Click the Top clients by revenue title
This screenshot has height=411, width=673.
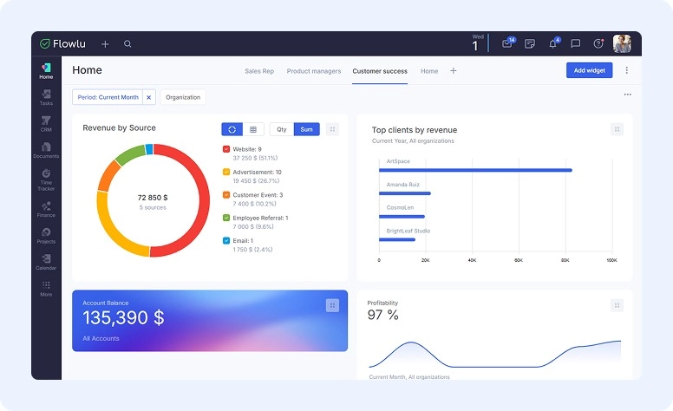point(415,130)
